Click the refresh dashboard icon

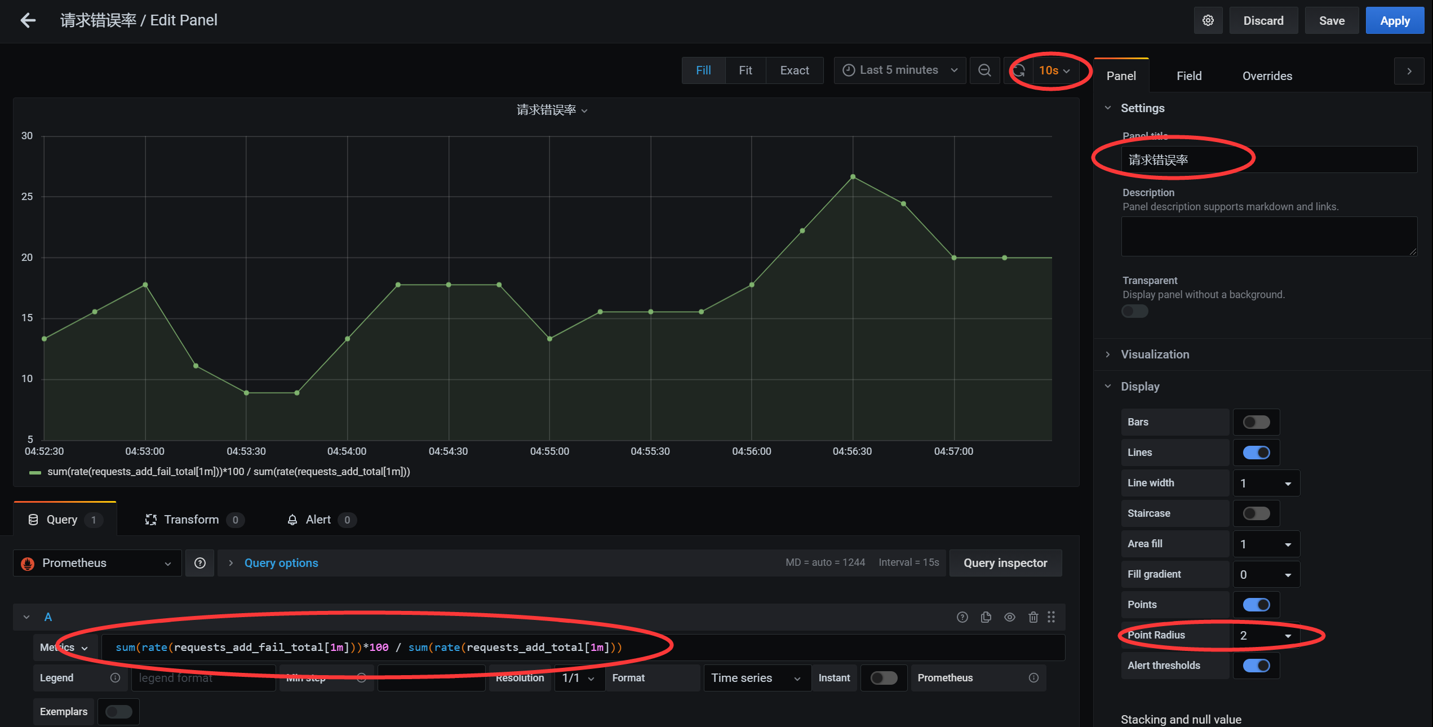click(1019, 70)
